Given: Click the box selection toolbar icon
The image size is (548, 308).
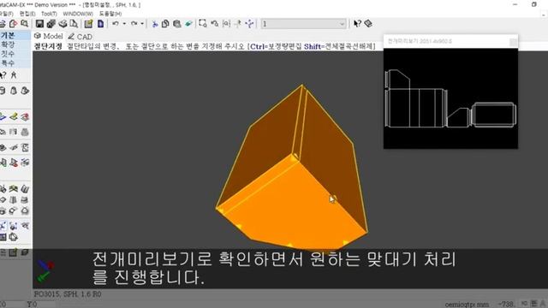Looking at the screenshot, I should tap(203, 24).
